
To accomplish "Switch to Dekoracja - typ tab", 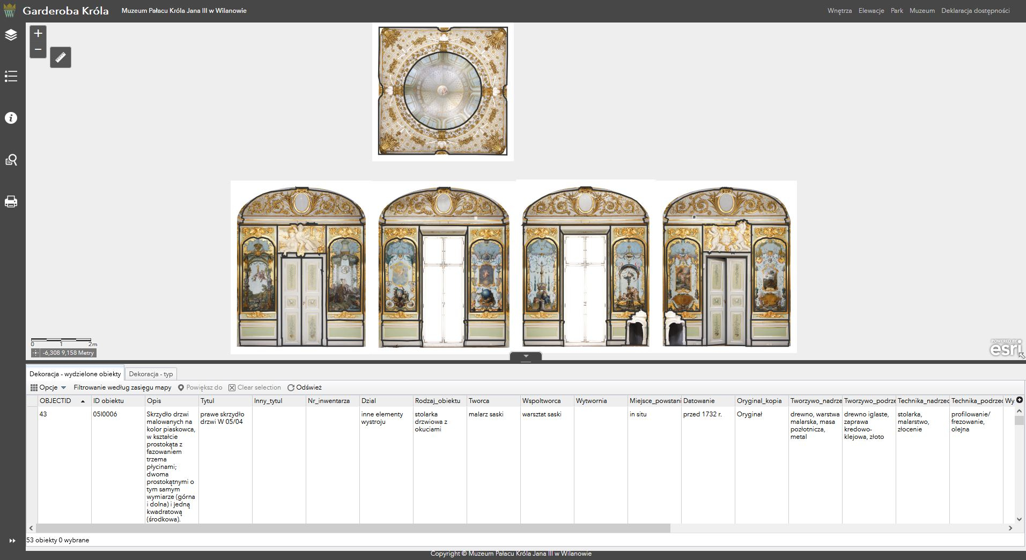I will click(x=151, y=374).
